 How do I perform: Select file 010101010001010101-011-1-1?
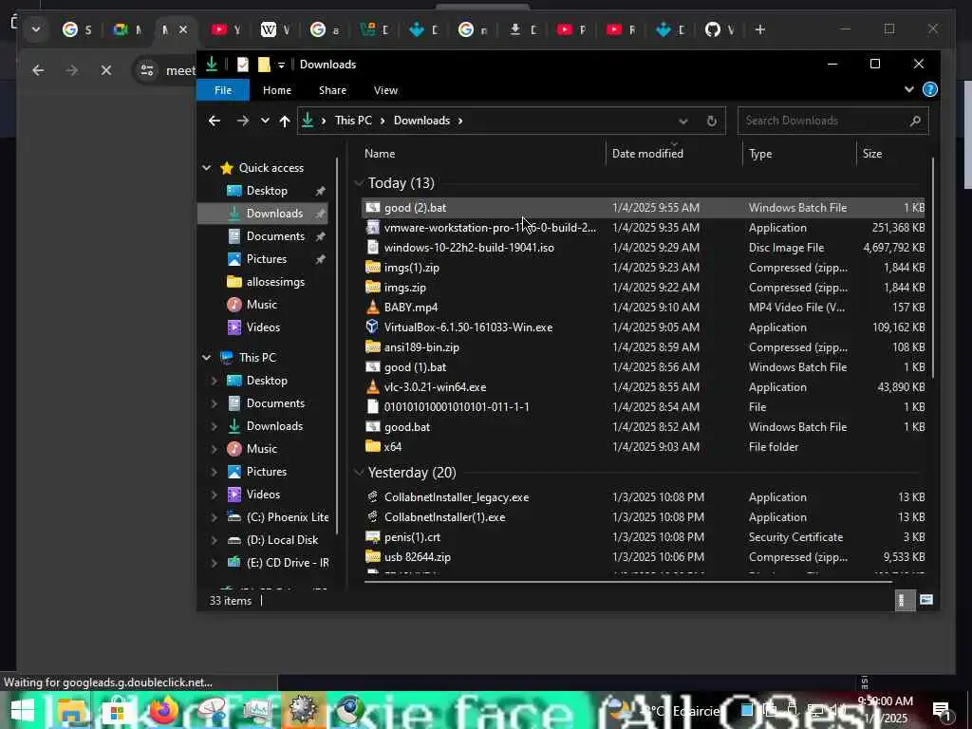pyautogui.click(x=457, y=406)
